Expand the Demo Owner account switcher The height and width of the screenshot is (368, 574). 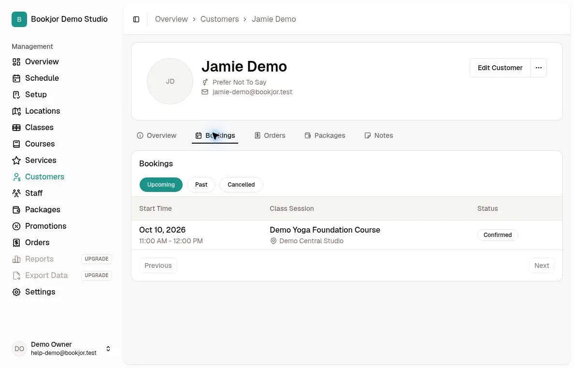pyautogui.click(x=108, y=349)
